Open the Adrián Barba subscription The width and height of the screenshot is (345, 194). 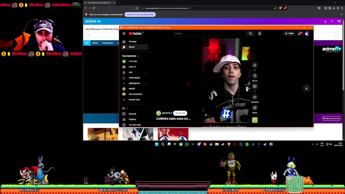coord(134,78)
